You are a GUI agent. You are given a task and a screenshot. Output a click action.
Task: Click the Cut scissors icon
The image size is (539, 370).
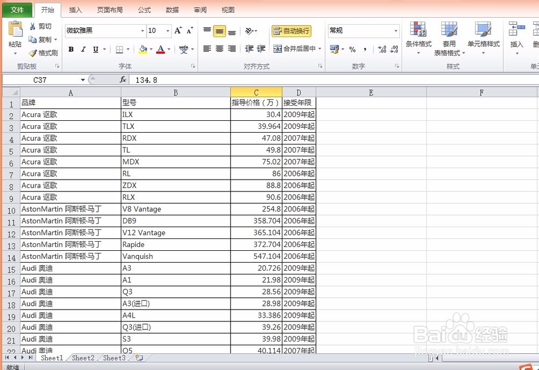point(33,26)
